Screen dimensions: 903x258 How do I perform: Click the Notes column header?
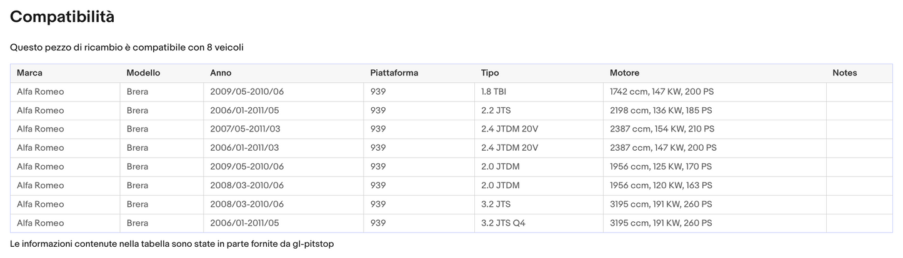(844, 73)
